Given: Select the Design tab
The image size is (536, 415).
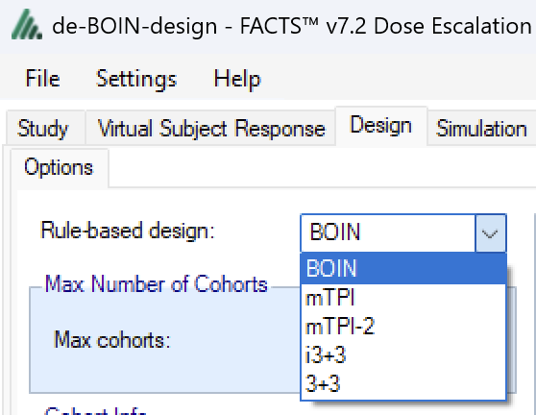Looking at the screenshot, I should pyautogui.click(x=380, y=126).
